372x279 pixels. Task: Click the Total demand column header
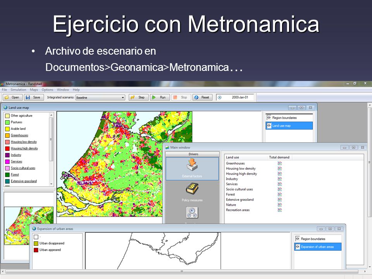click(x=279, y=157)
